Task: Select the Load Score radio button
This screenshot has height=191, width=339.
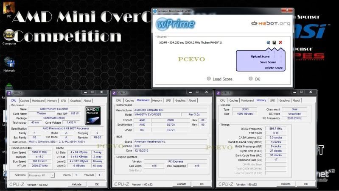Action: (x=209, y=79)
